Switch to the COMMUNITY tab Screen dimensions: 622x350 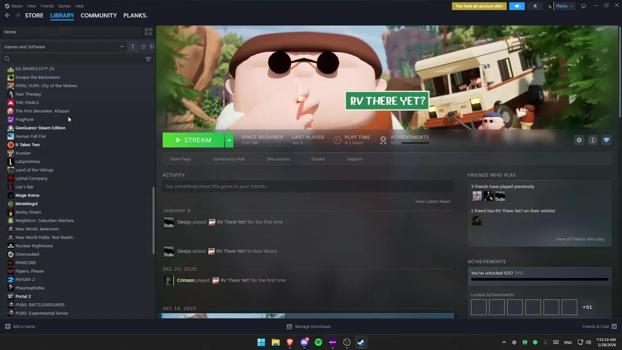tap(99, 16)
